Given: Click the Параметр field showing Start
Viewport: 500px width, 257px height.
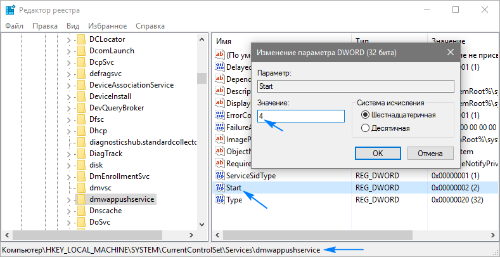Looking at the screenshot, I should [x=356, y=86].
